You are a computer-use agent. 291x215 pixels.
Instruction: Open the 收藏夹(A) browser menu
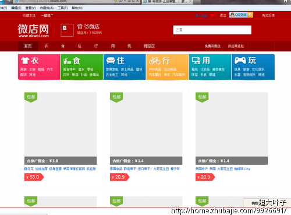pos(47,8)
